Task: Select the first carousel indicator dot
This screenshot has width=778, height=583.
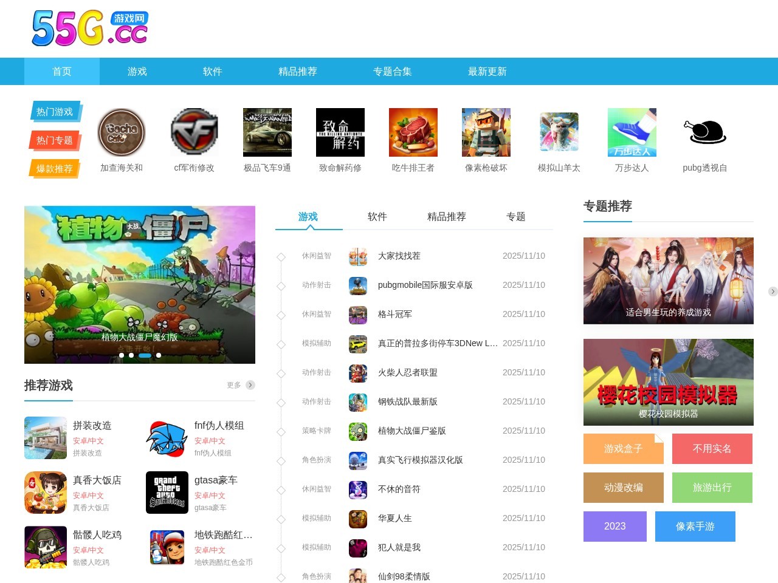Action: pos(122,355)
